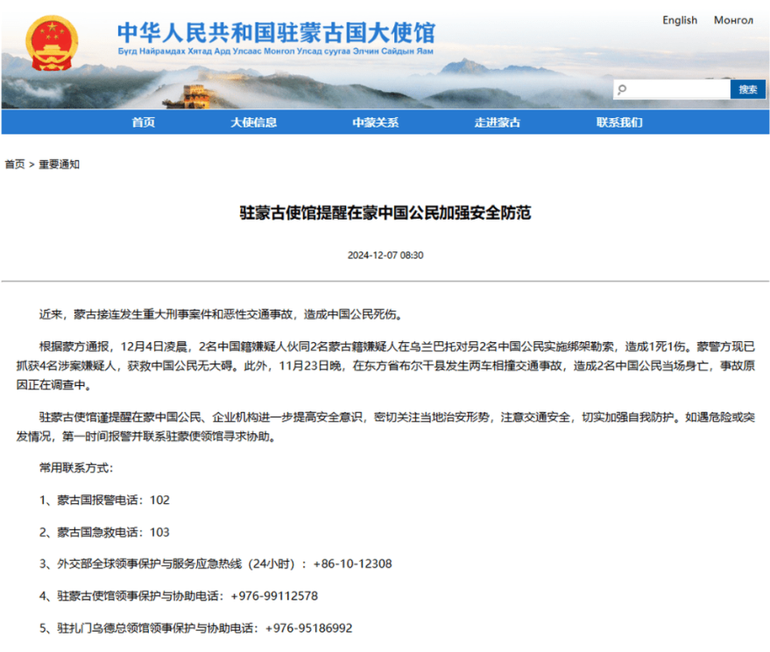Click the Great Wall banner image

tap(210, 93)
